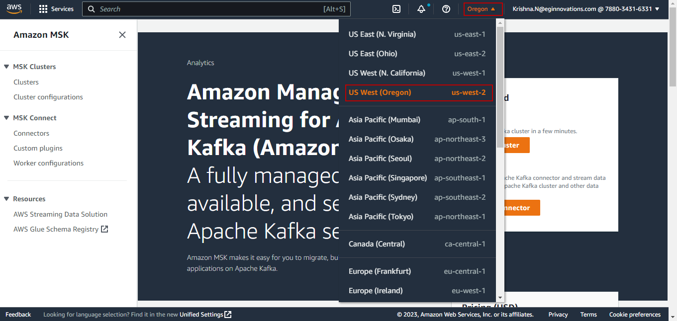
Task: Select US West (Oregon) region
Action: [x=418, y=92]
